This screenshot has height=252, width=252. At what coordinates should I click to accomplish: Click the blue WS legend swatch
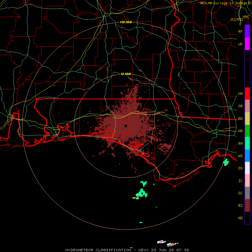coord(247,156)
